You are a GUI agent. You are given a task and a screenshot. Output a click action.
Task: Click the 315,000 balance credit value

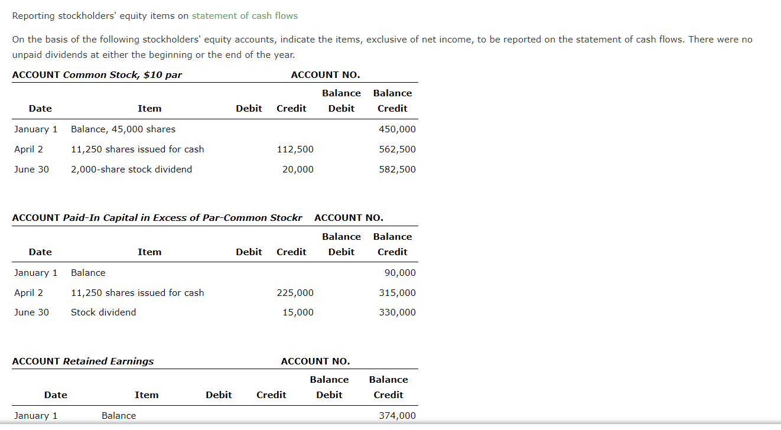coord(398,293)
